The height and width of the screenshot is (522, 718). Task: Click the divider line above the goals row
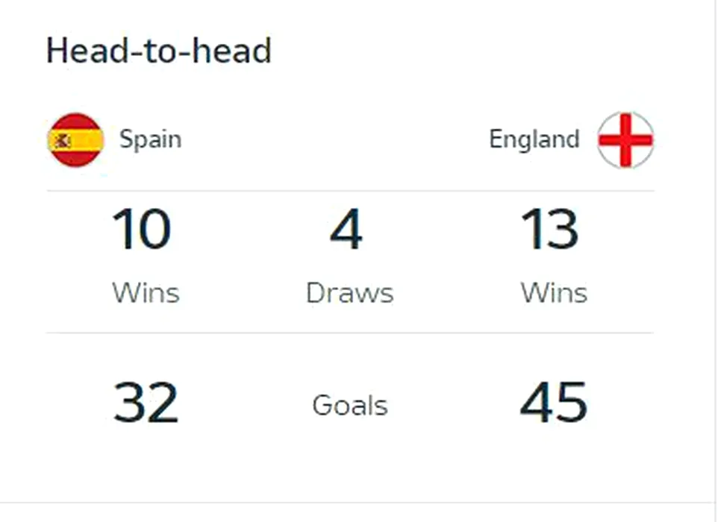350,333
